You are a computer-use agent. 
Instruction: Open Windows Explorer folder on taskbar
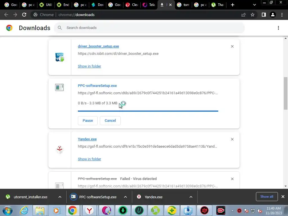coord(40,210)
